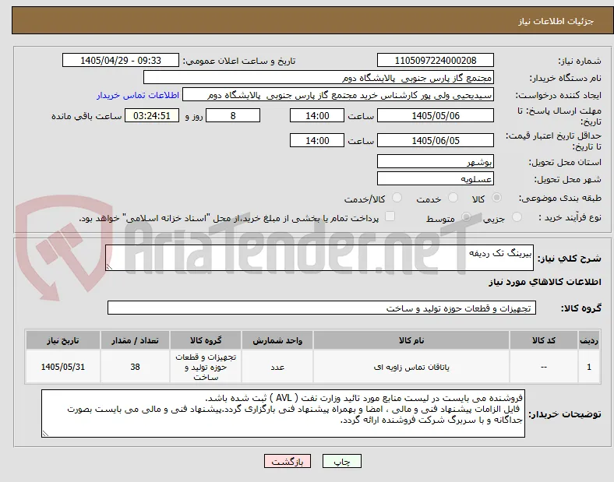Click the بازگشت back button
Screen dimensions: 614x482
point(288,461)
